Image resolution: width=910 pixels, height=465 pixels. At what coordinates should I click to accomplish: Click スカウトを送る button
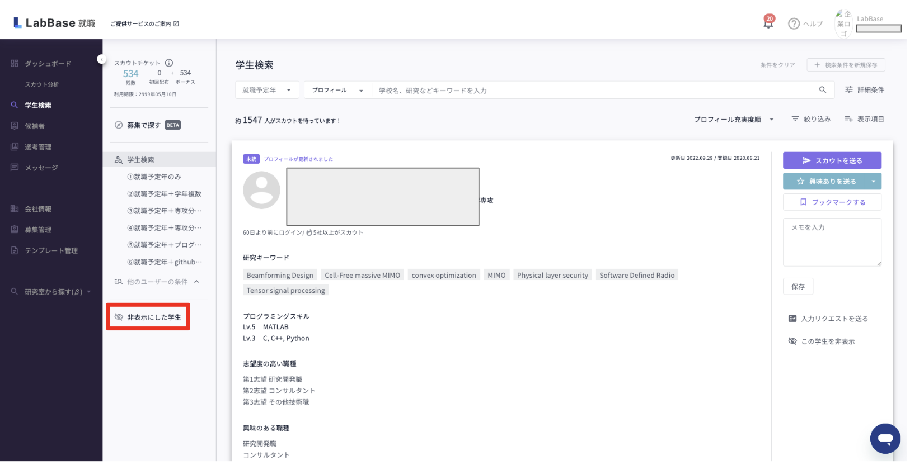pyautogui.click(x=832, y=160)
